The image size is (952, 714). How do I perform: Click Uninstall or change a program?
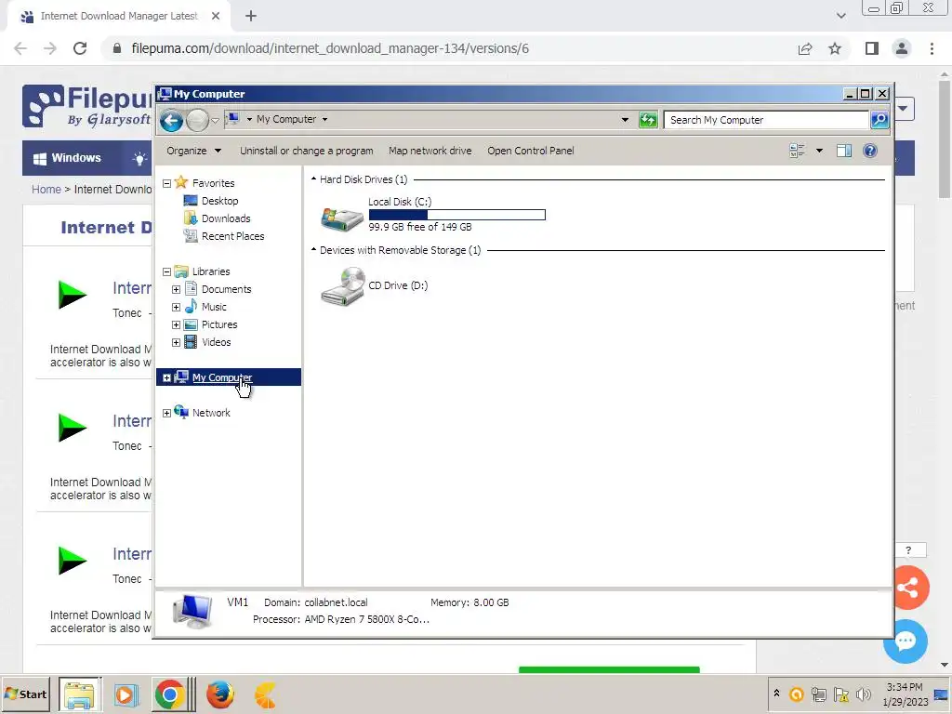pyautogui.click(x=307, y=151)
